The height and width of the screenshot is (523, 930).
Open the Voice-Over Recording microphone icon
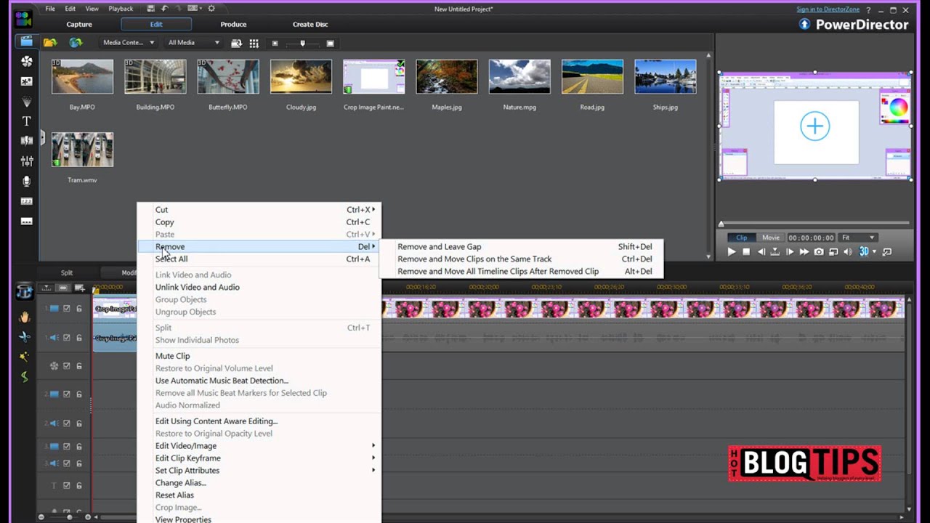(27, 181)
